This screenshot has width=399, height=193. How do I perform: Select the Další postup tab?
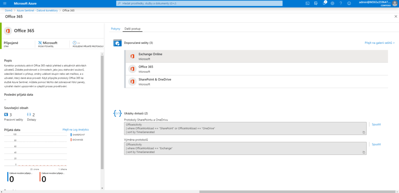[x=132, y=29]
